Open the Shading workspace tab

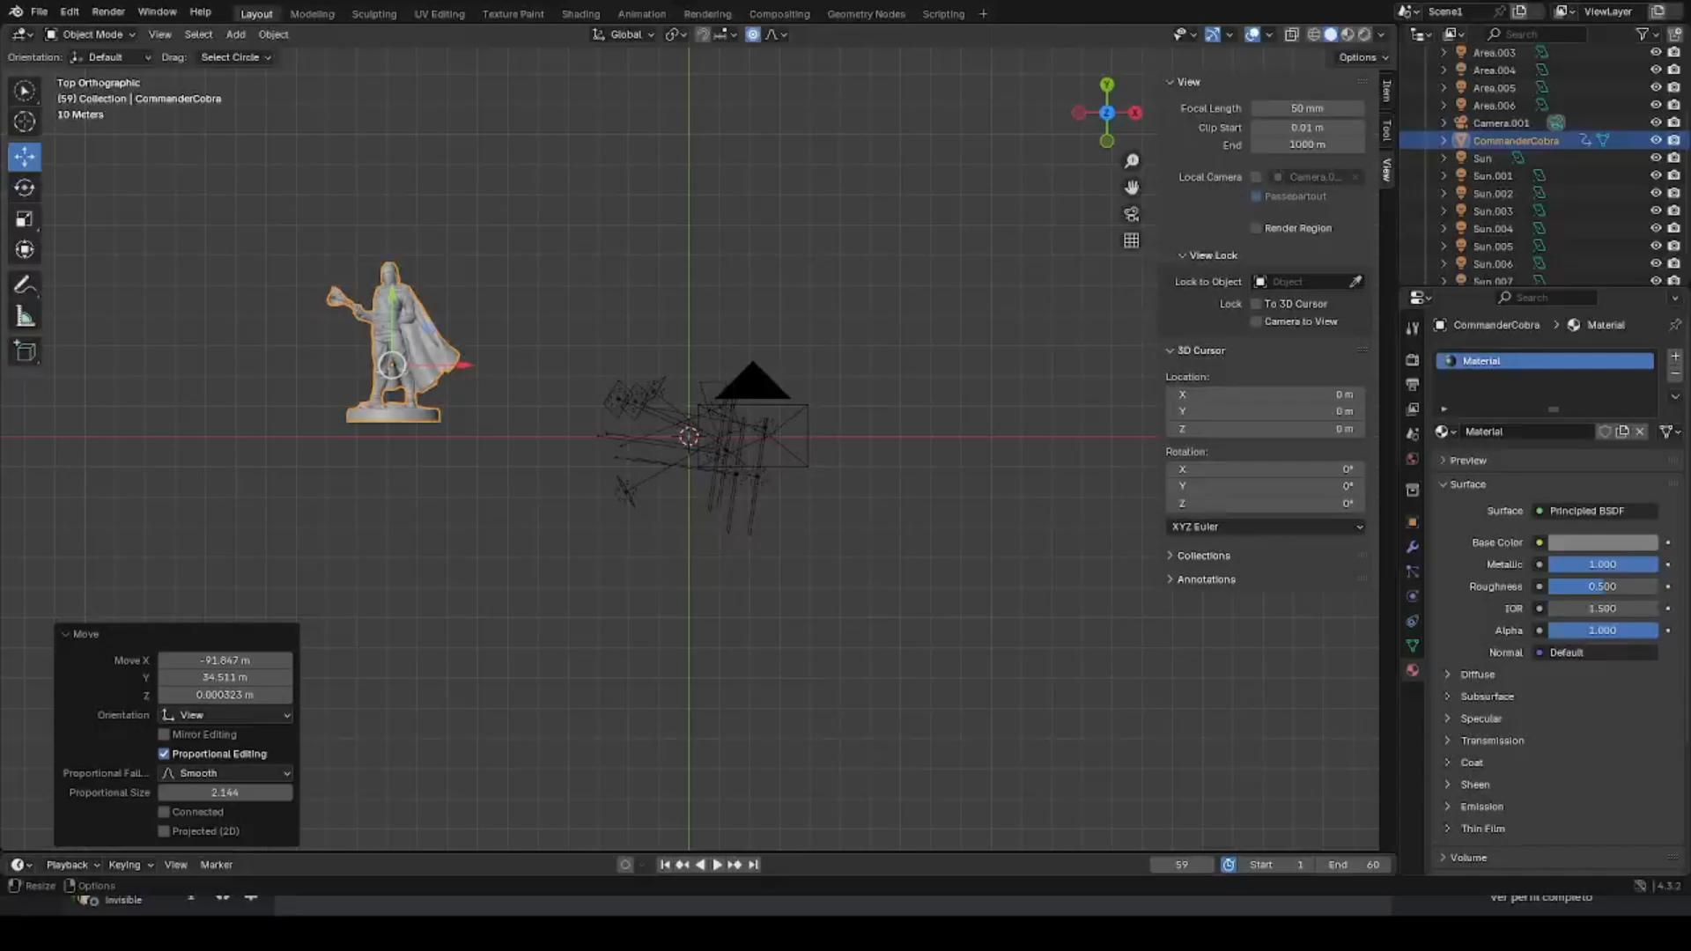[x=580, y=14]
